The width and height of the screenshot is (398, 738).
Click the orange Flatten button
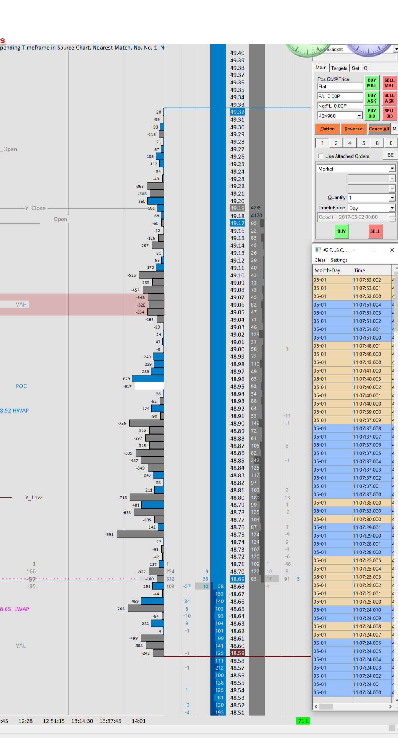click(x=327, y=129)
